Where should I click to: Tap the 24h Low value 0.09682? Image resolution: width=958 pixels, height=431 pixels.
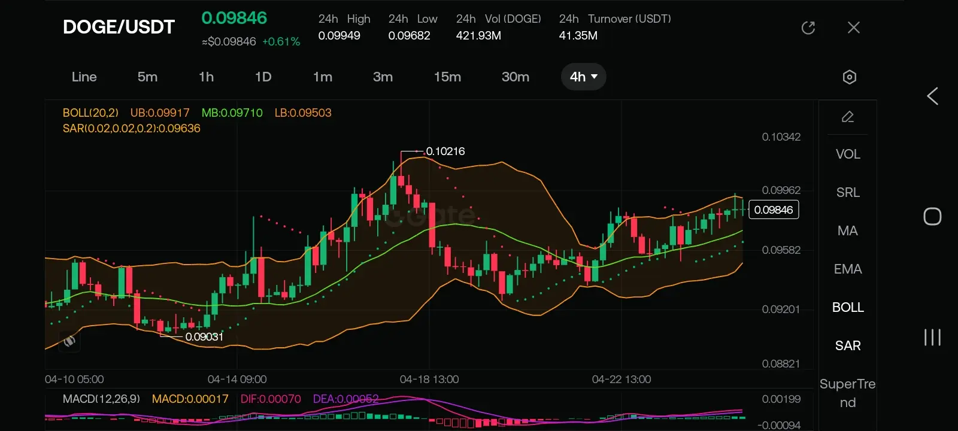[x=410, y=36]
